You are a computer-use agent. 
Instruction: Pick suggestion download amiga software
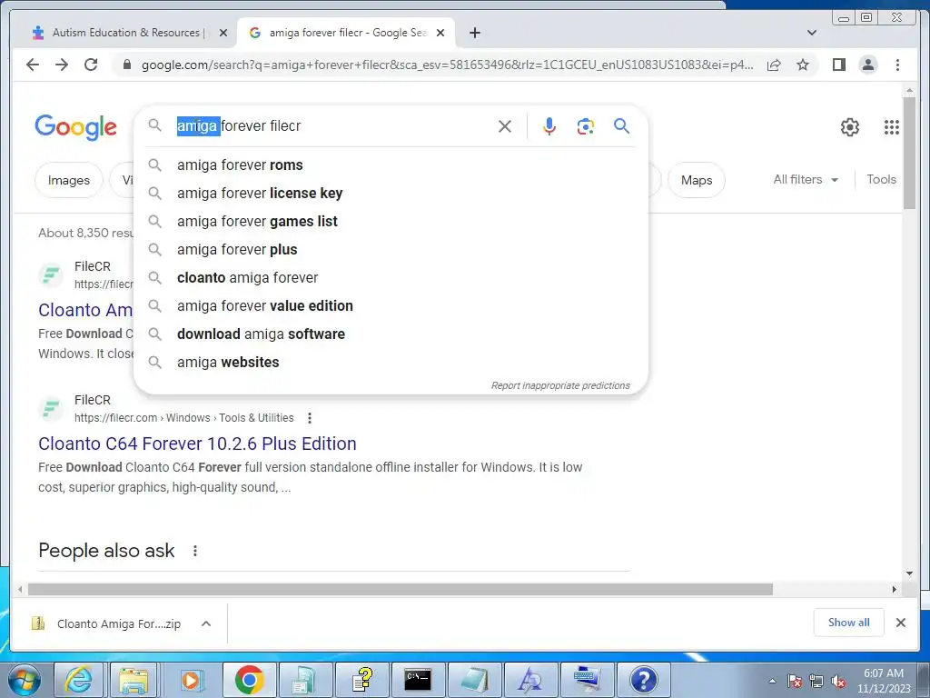click(391, 334)
